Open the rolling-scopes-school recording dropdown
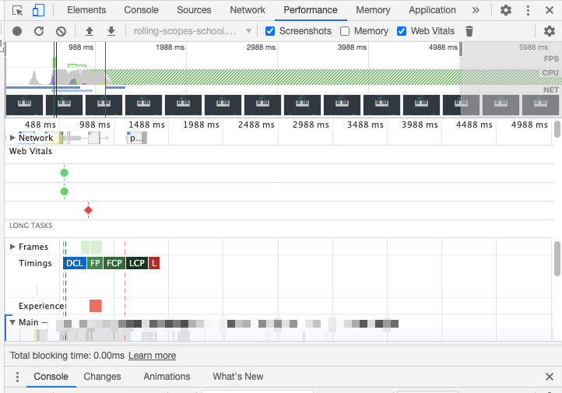The image size is (562, 393). (x=192, y=31)
